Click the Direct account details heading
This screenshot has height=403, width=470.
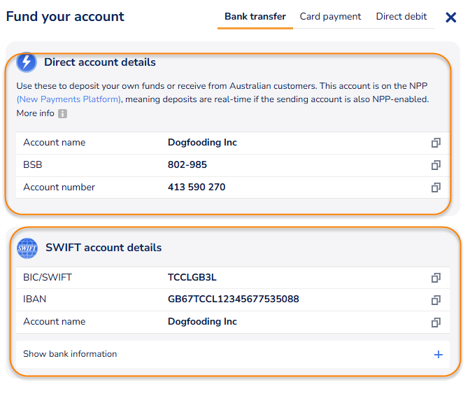point(100,62)
